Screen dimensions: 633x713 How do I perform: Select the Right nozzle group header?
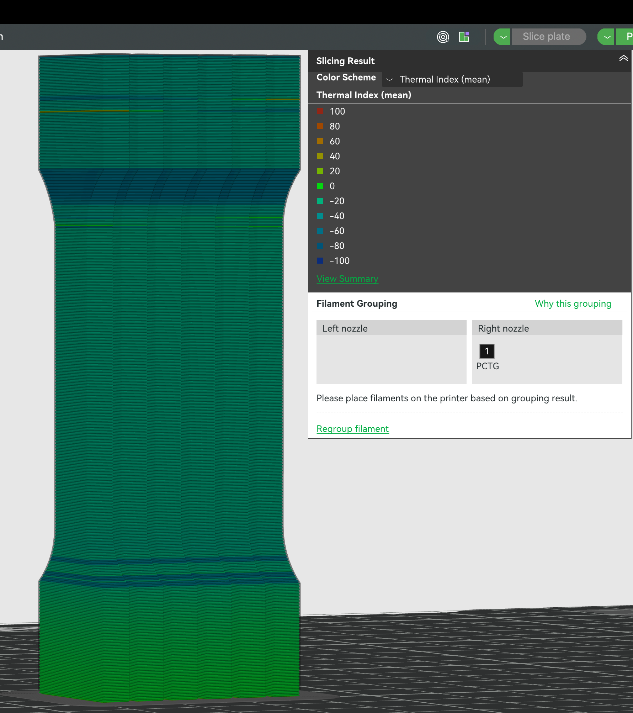point(547,328)
